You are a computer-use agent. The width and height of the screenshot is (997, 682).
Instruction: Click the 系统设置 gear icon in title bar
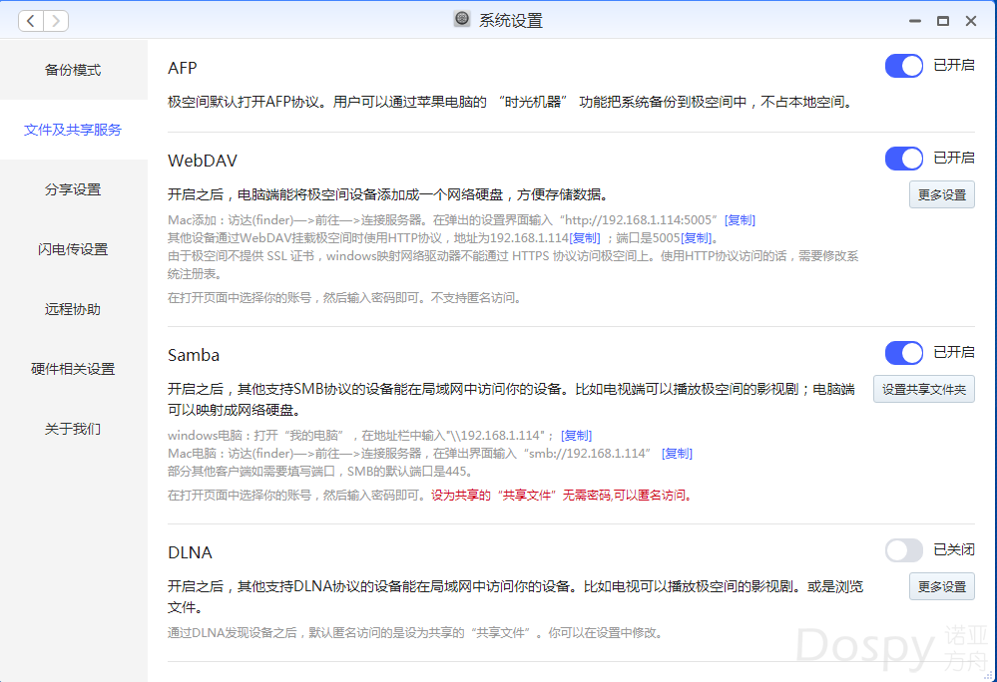462,20
